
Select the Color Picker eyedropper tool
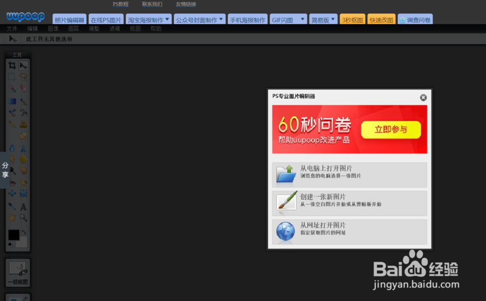[x=12, y=207]
